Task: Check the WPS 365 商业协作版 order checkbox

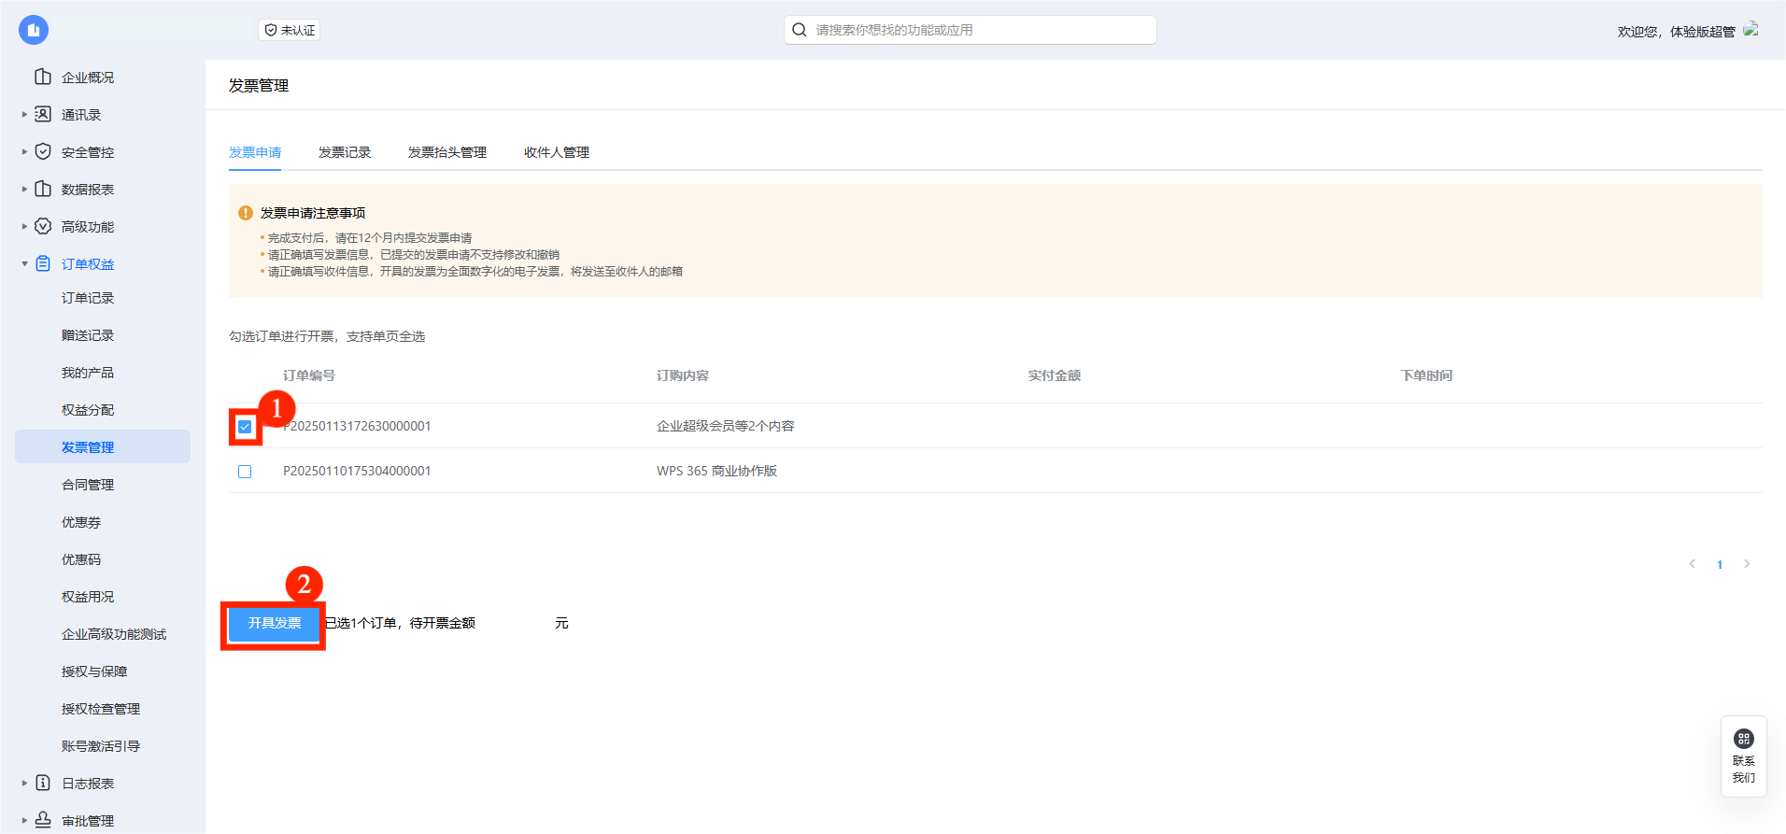Action: [x=245, y=472]
